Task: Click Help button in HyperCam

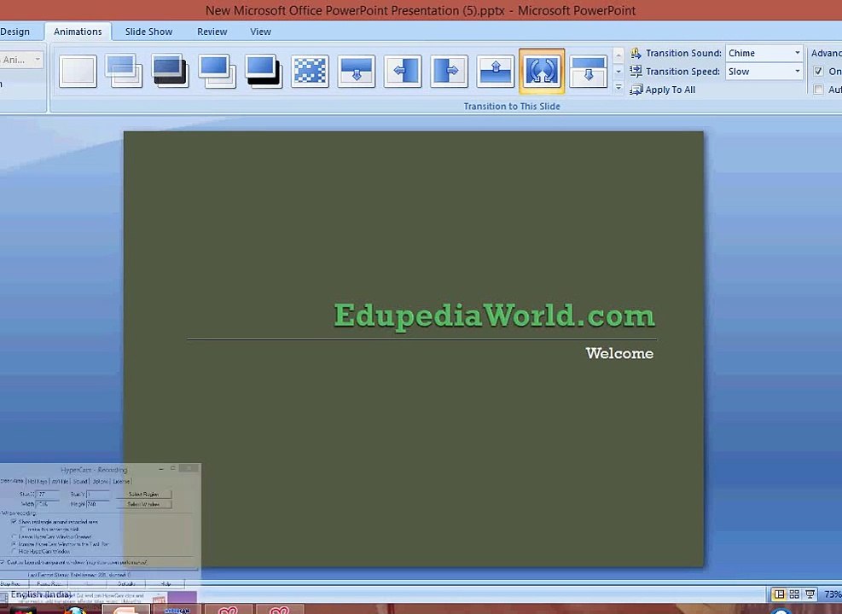Action: tap(166, 583)
